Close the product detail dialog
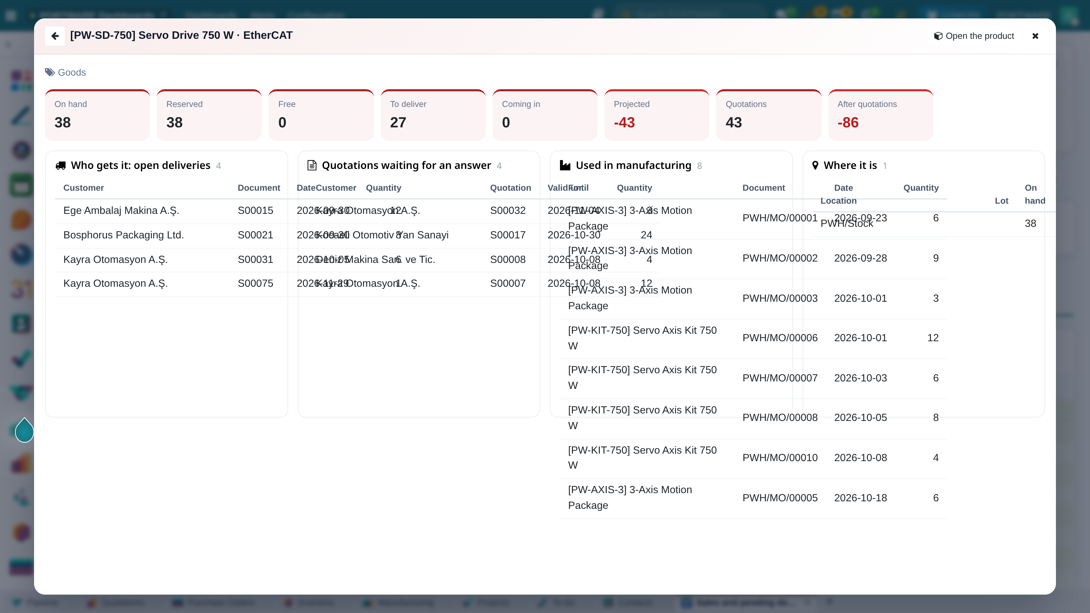This screenshot has height=613, width=1090. pyautogui.click(x=1035, y=36)
